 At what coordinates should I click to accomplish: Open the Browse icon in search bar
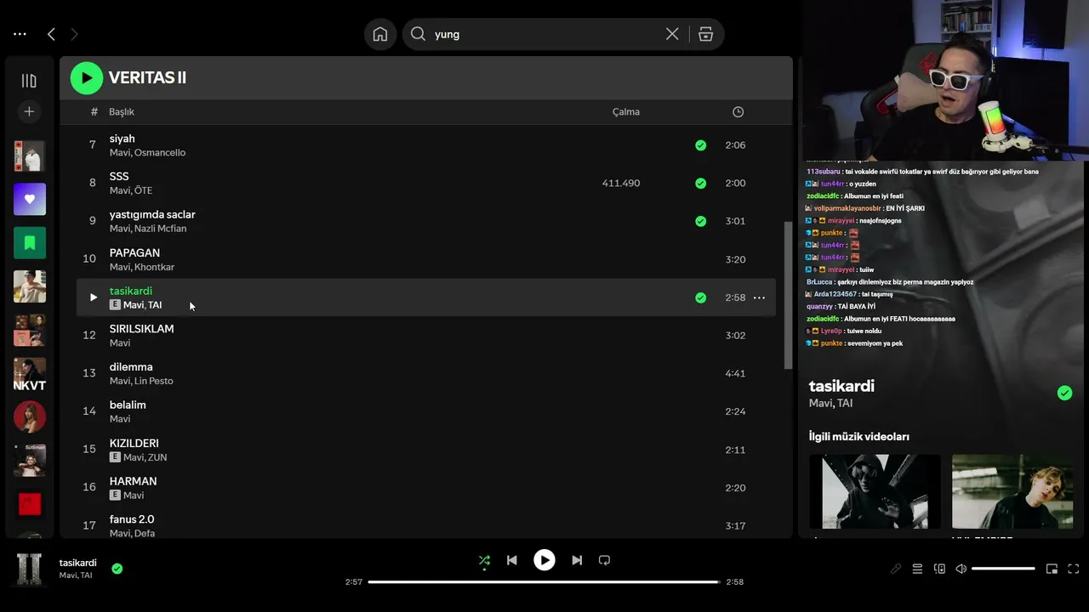pos(705,34)
